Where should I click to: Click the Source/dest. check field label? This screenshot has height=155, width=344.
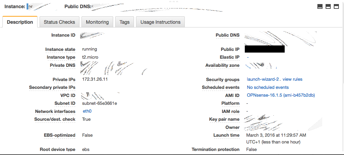(55, 119)
